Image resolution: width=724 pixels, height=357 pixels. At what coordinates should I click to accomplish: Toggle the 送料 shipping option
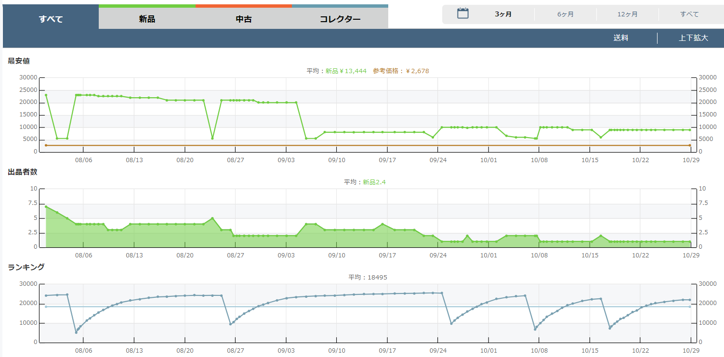click(620, 38)
